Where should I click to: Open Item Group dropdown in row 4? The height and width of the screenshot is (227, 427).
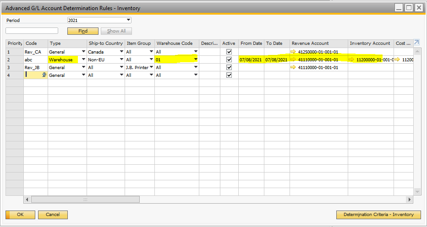[151, 75]
